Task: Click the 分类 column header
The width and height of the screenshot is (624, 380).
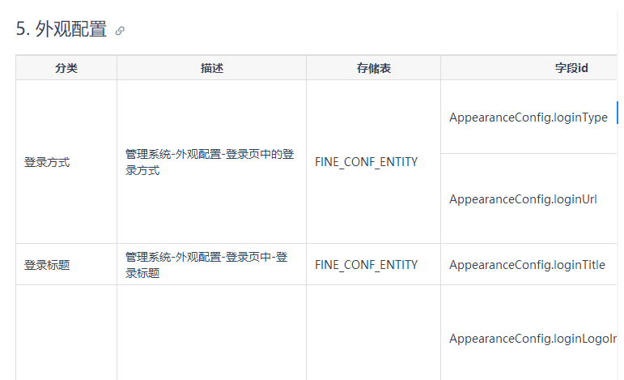Action: pos(66,68)
